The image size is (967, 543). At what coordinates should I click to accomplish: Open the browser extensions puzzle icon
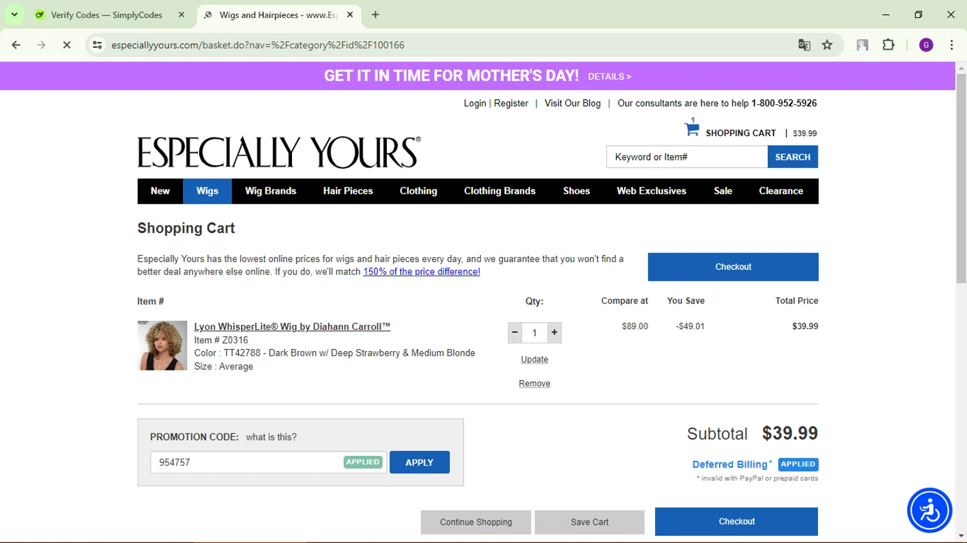(x=888, y=45)
